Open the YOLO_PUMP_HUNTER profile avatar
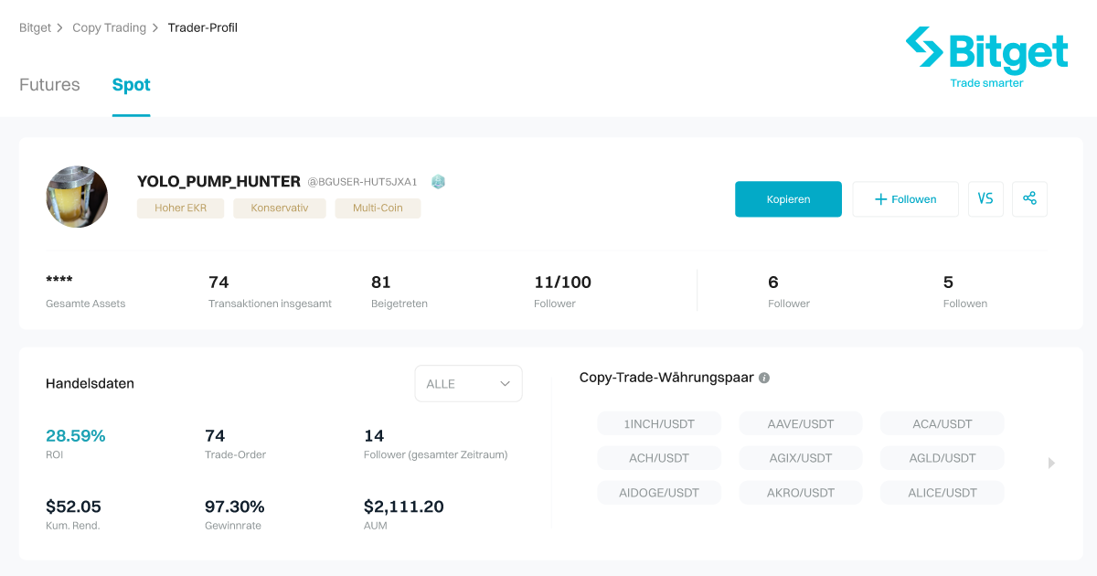The image size is (1097, 576). [x=77, y=197]
